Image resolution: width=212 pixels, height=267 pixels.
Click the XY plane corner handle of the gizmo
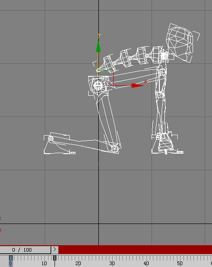pos(113,70)
